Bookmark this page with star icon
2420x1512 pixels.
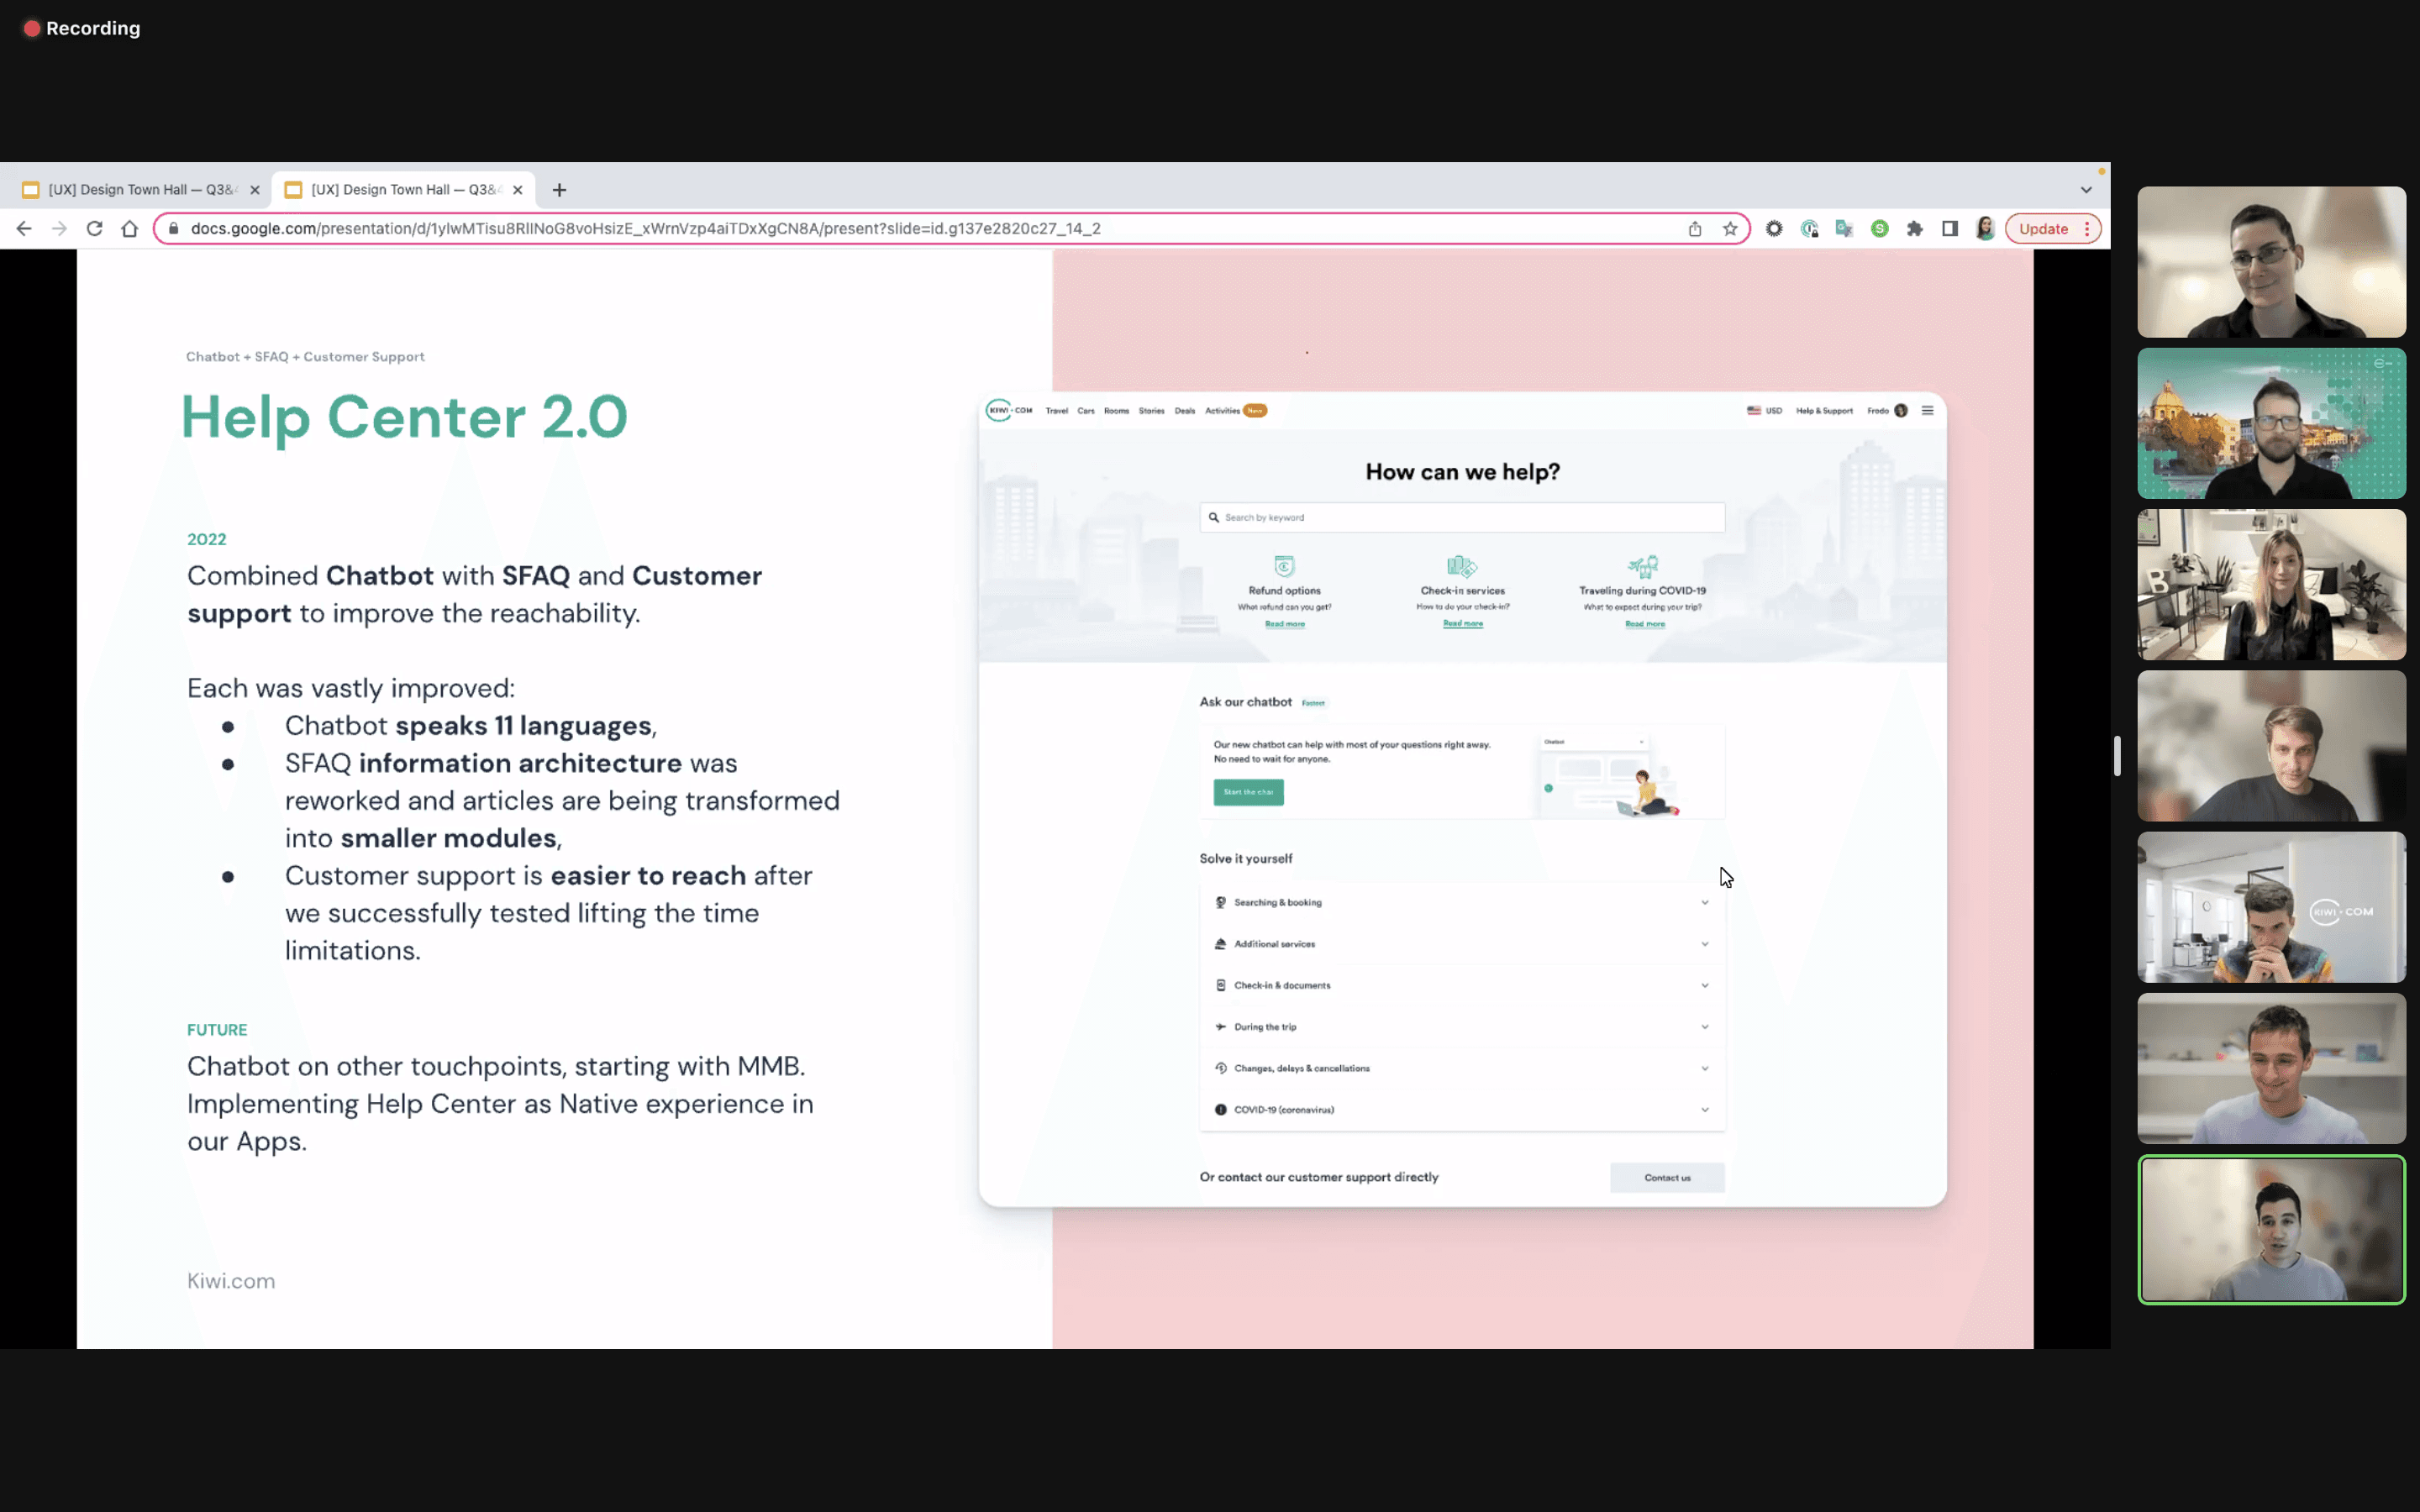click(1730, 229)
